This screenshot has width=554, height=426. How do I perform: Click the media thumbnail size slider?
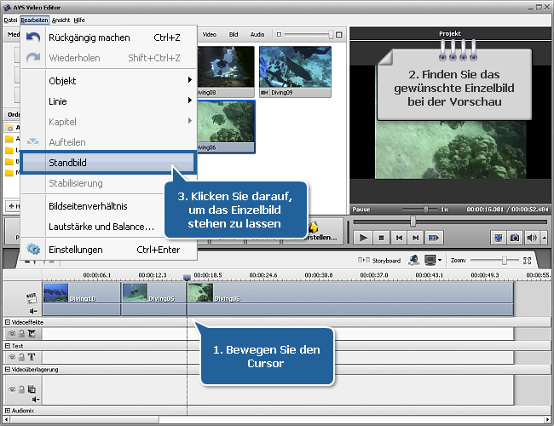331,34
